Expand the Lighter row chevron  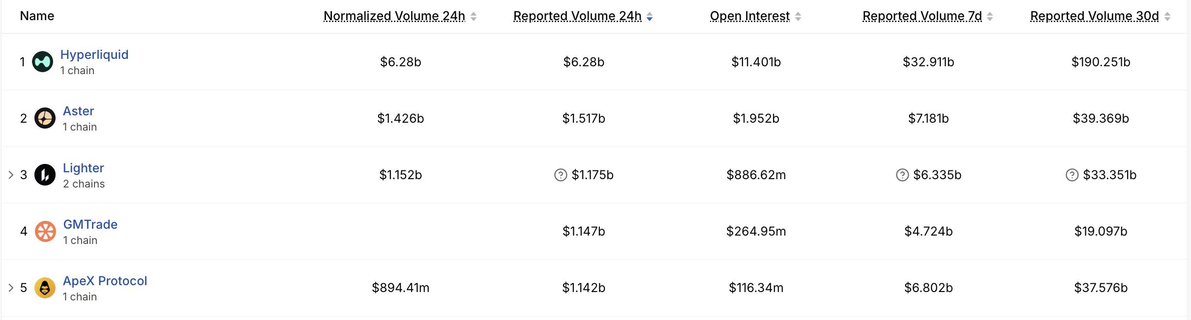pos(11,175)
